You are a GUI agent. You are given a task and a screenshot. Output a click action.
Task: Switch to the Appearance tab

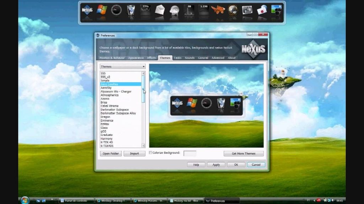click(135, 58)
